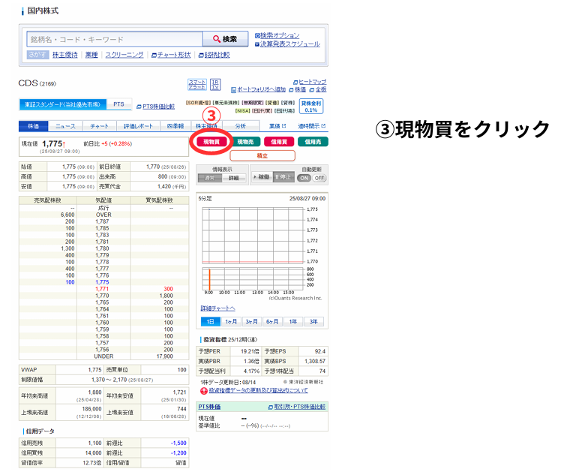576x475 pixels.
Task: Switch auto-update toggle to ON
Action: [x=304, y=178]
